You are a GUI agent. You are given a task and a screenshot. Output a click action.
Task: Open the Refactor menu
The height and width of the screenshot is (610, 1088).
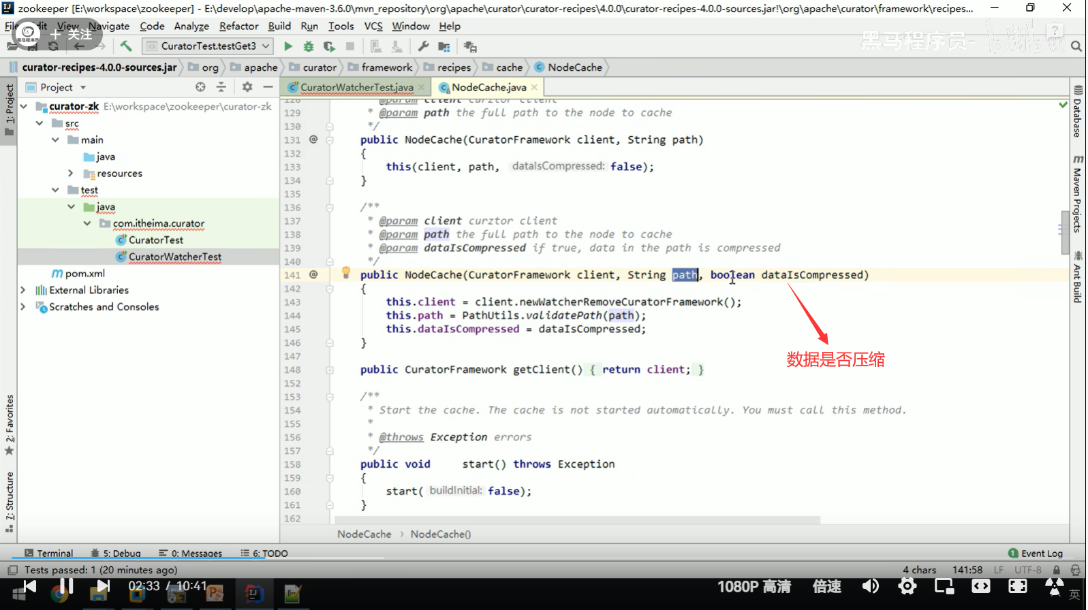[239, 26]
